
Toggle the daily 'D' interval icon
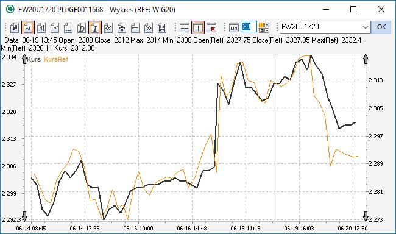point(82,27)
